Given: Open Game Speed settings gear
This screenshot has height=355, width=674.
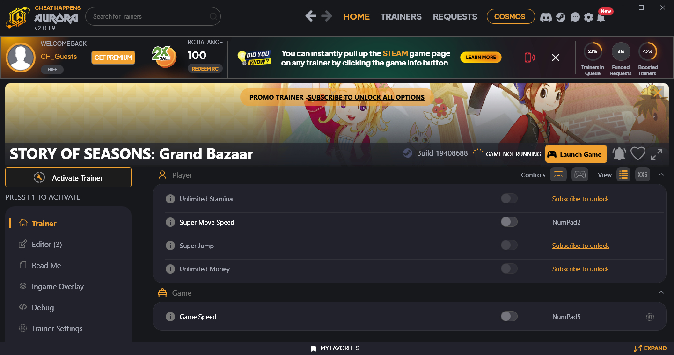Looking at the screenshot, I should [x=650, y=317].
